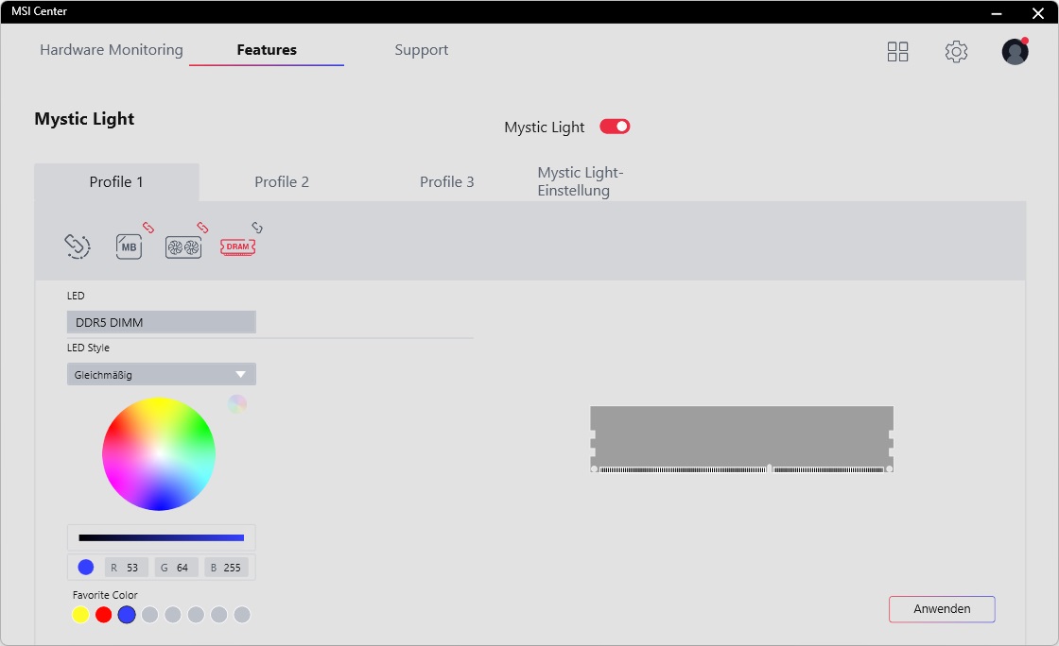
Task: Select Profile 1 tab
Action: 116,182
